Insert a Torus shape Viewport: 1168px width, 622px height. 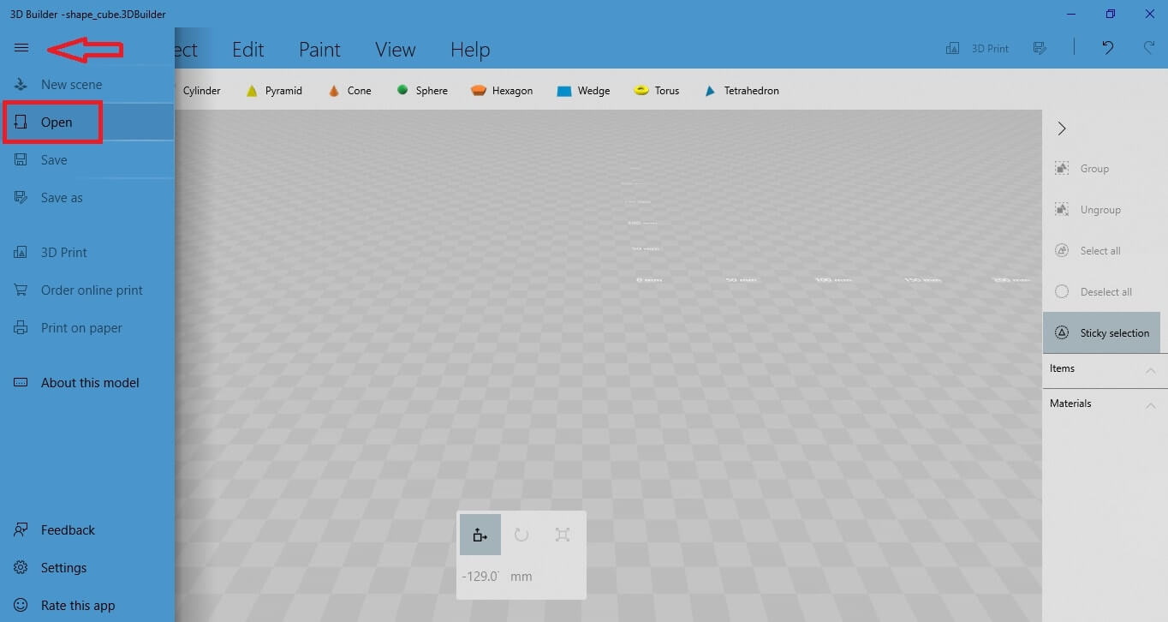tap(656, 91)
